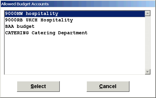Select the 9000MW hospitality account
Screen dimensions: 156x98
tap(75, 14)
